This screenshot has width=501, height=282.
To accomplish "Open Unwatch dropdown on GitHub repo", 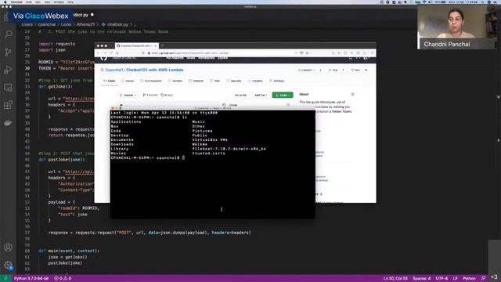I will [x=306, y=70].
